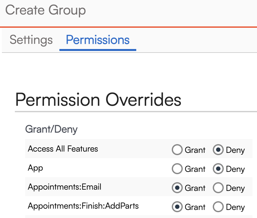
Task: Select Grant radio for Access All Features
Action: coord(177,150)
